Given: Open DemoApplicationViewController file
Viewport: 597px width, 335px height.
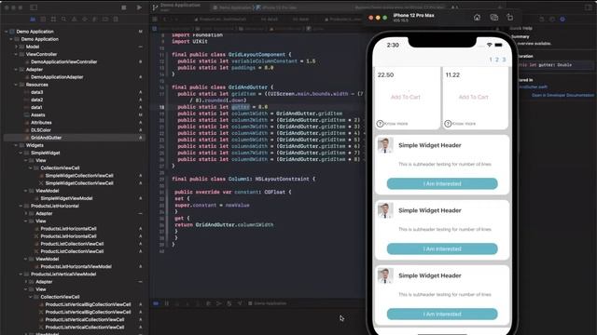Looking at the screenshot, I should point(63,62).
